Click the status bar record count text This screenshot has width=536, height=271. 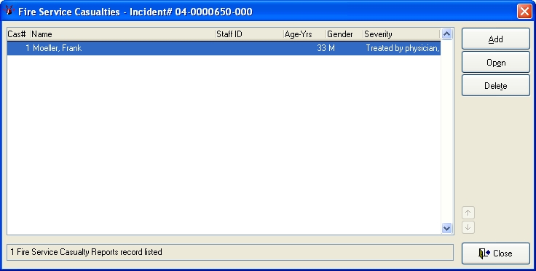coord(86,252)
